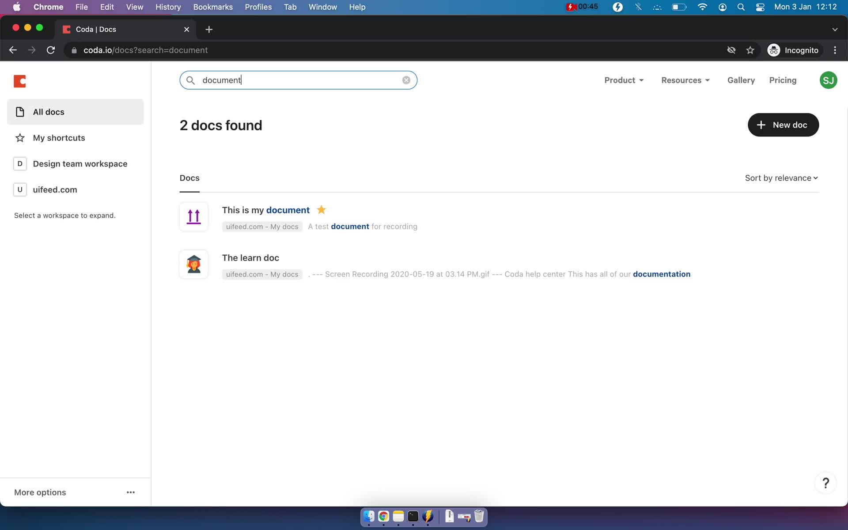Expand the Resources dropdown menu
The height and width of the screenshot is (530, 848).
coord(685,80)
